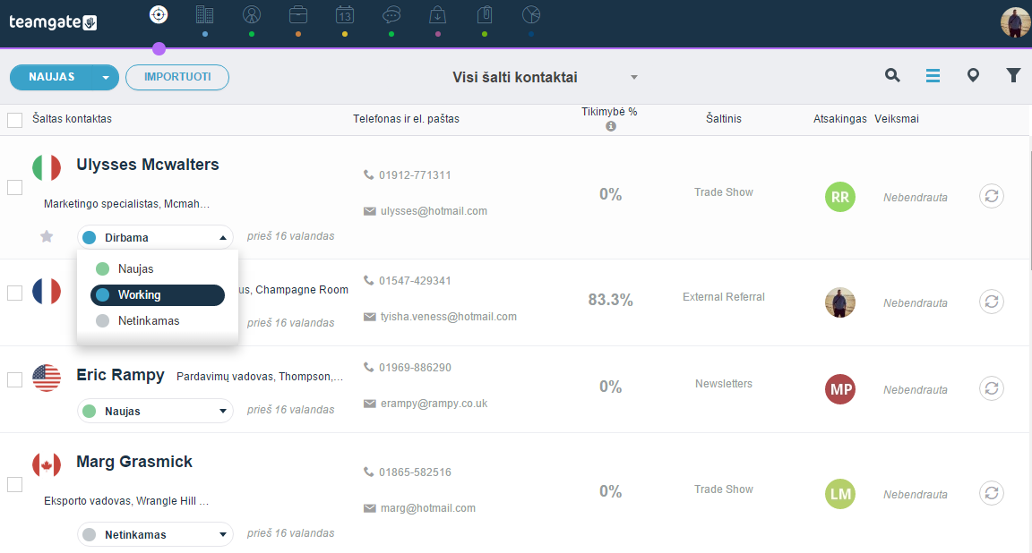The image size is (1032, 553).
Task: Open the leads target icon in top navigation
Action: point(159,14)
